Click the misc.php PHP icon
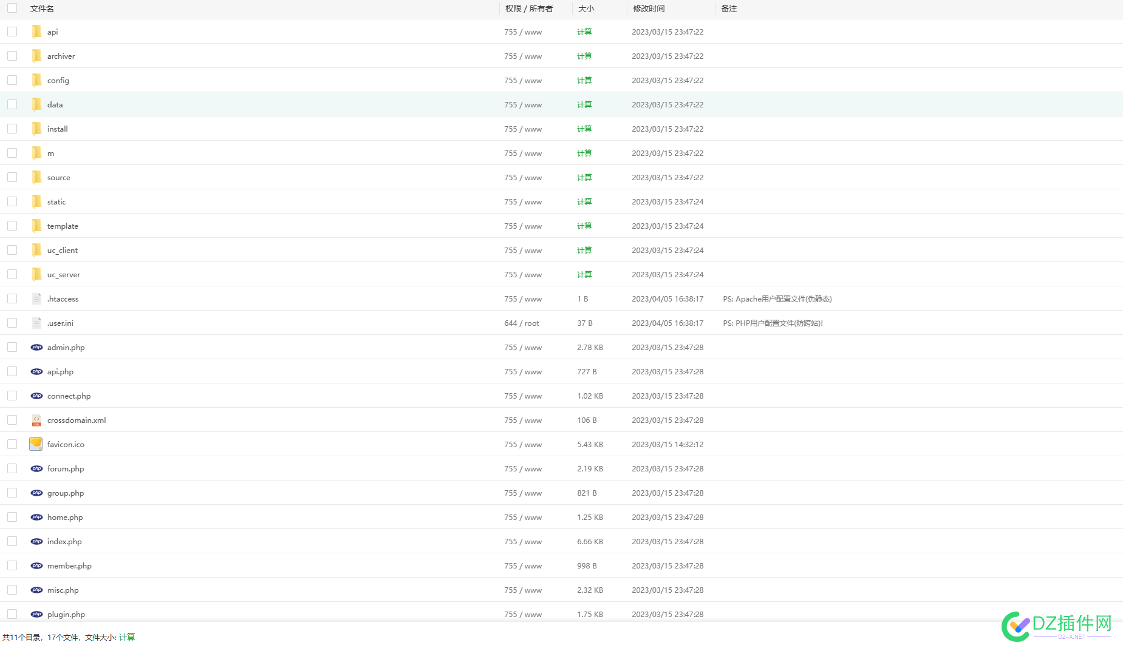The width and height of the screenshot is (1123, 651). pyautogui.click(x=36, y=590)
